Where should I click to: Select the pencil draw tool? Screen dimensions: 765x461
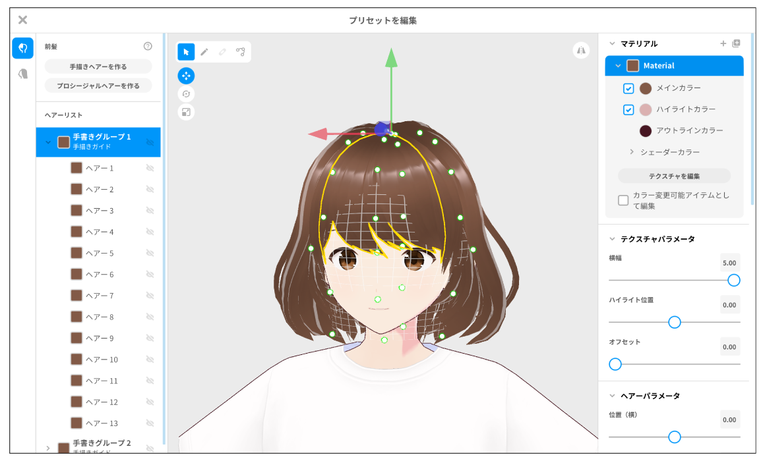[x=204, y=52]
